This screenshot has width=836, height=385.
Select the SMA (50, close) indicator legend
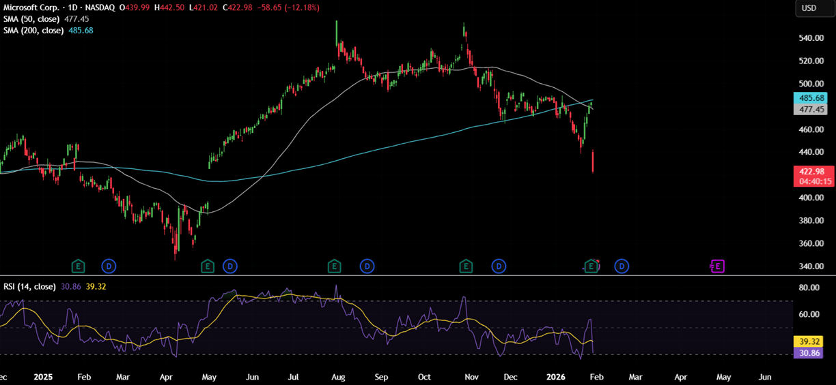tap(31, 19)
